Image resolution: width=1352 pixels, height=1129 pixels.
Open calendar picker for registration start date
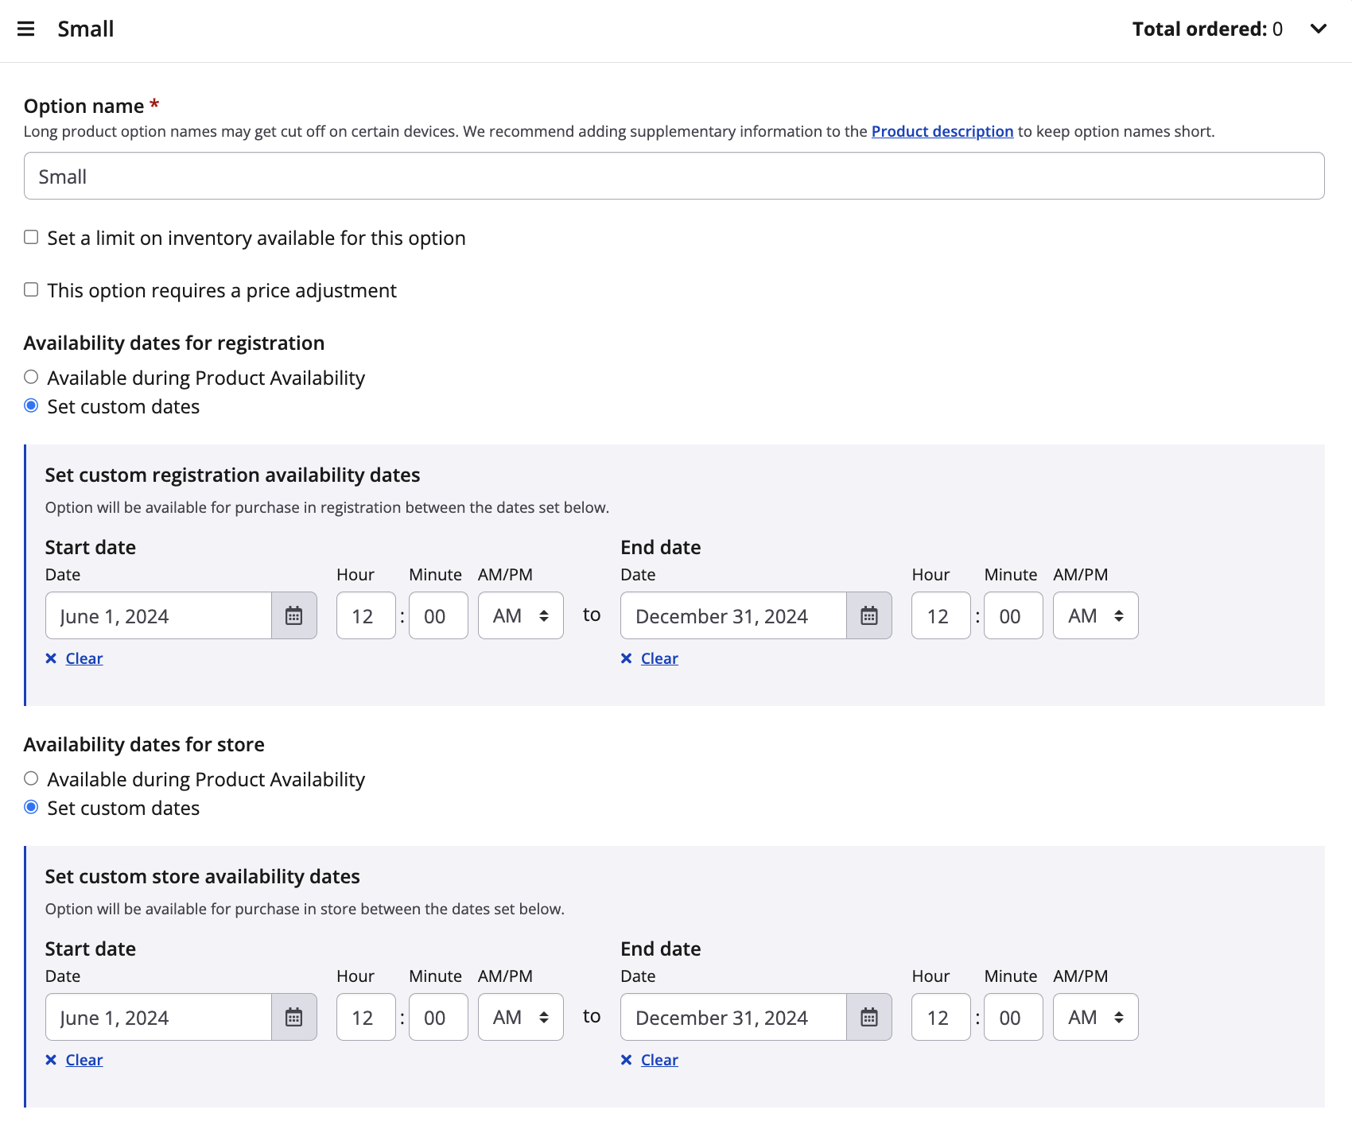click(294, 615)
